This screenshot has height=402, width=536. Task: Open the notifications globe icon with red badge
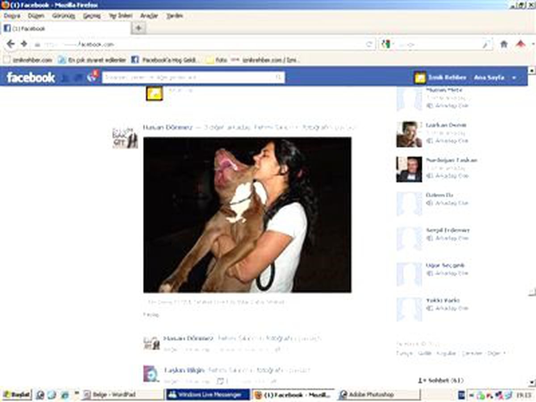(92, 77)
